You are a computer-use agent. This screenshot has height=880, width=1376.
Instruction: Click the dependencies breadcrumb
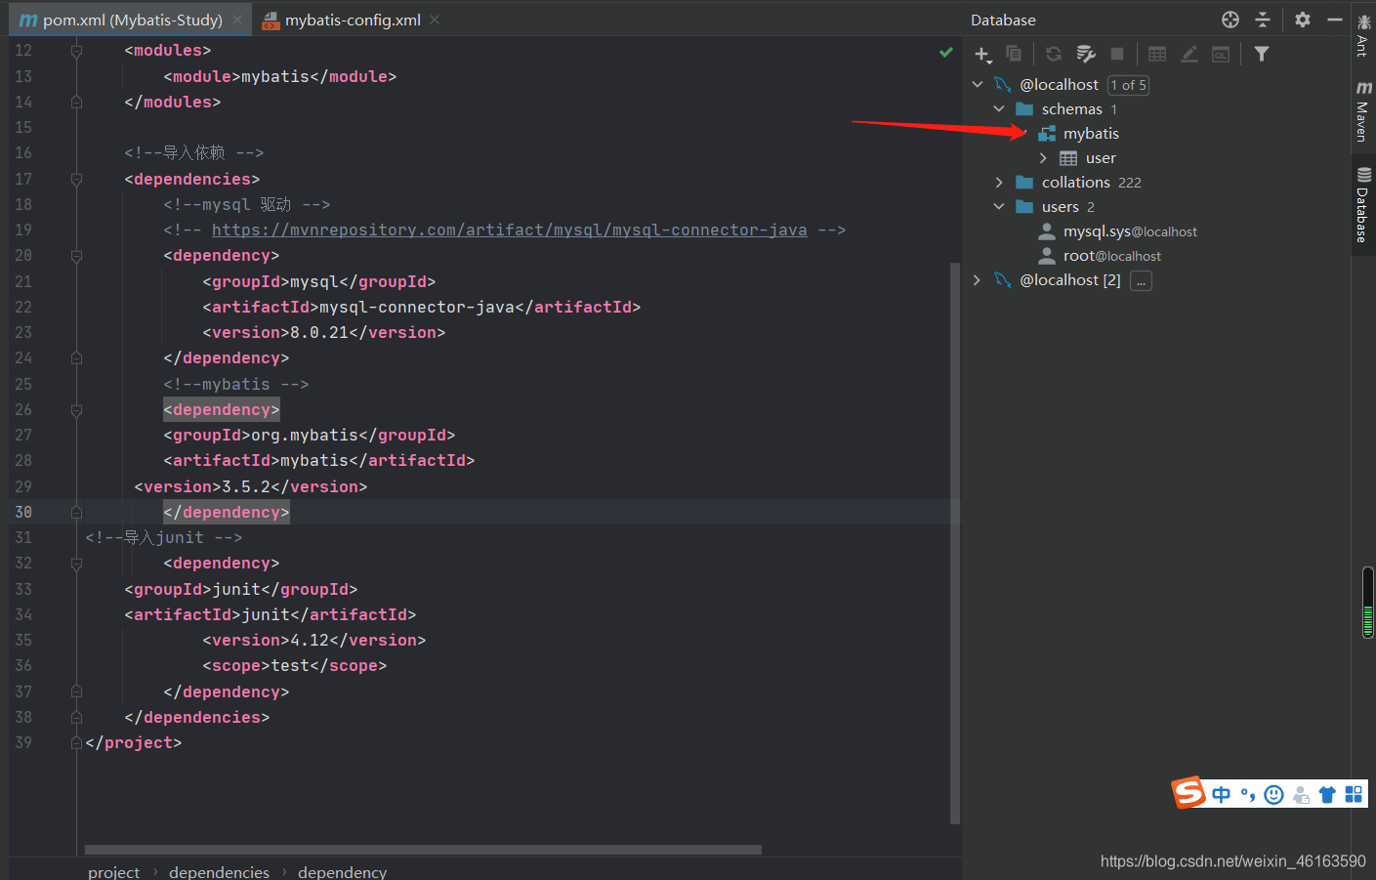click(219, 871)
